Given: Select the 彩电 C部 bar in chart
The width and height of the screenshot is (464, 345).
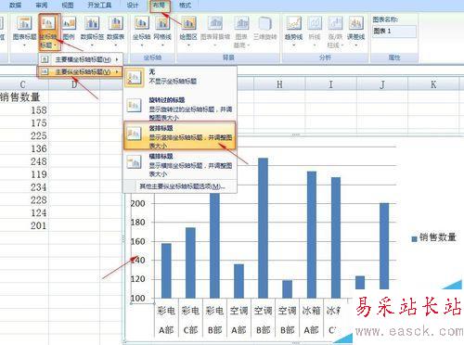Looking at the screenshot, I should [x=190, y=262].
